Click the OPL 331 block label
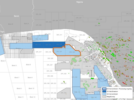 pos(53,83)
